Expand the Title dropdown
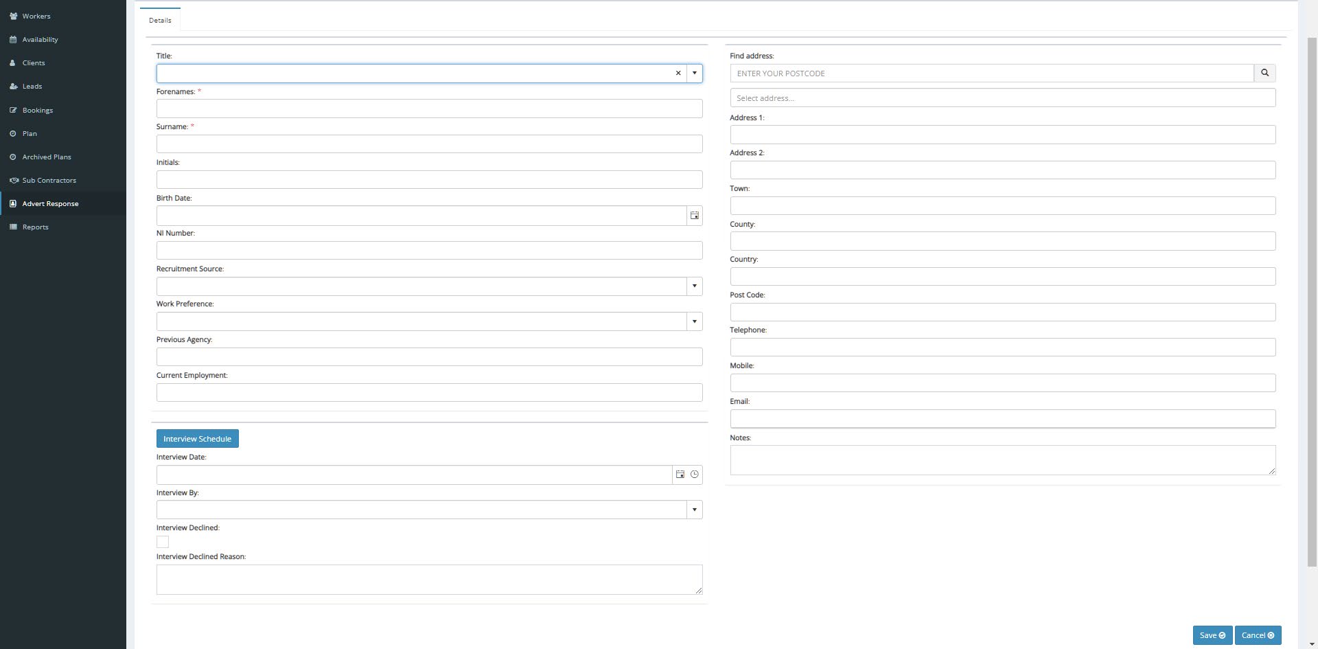1318x649 pixels. [694, 73]
